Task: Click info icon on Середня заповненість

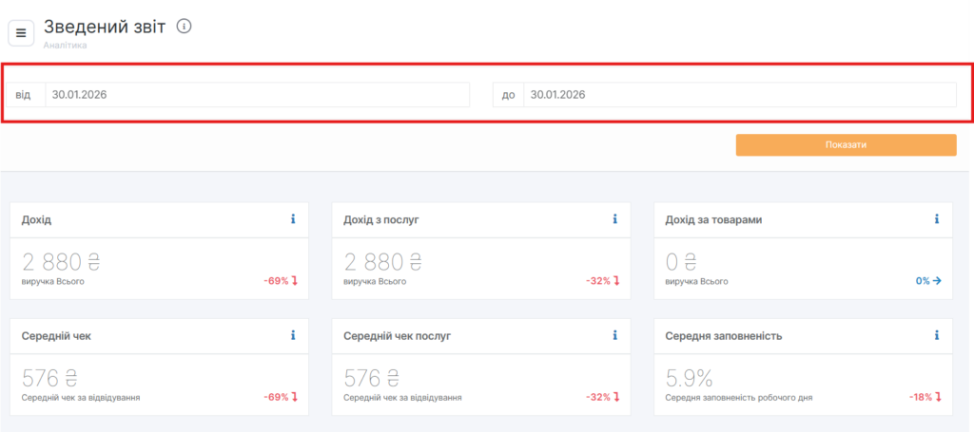Action: click(937, 335)
